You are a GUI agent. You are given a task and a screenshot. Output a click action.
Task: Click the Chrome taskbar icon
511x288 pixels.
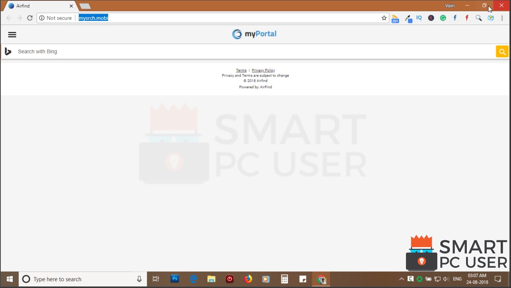tap(321, 279)
